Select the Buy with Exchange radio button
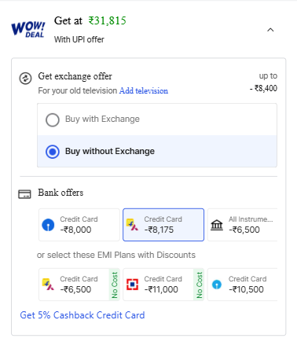297x342 pixels. 53,120
